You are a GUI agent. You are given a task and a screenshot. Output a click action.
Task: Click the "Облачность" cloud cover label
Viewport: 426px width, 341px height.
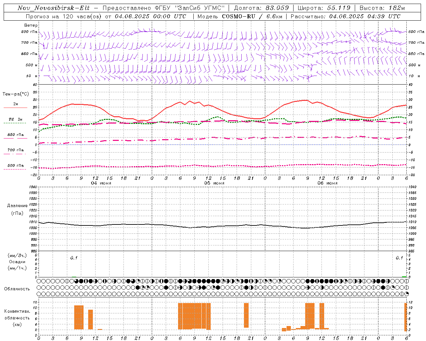click(x=17, y=289)
